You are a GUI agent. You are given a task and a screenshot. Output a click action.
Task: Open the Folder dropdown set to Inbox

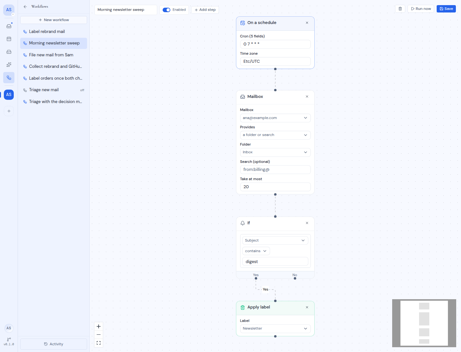click(x=275, y=152)
